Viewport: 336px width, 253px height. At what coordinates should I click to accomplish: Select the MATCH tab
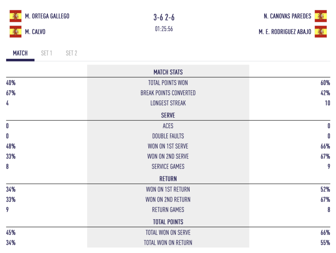click(x=20, y=53)
